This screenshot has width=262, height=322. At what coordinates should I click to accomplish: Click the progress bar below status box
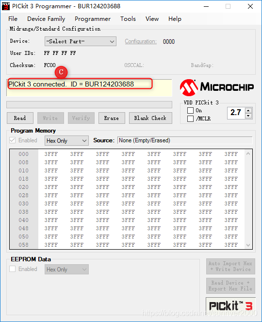89,104
